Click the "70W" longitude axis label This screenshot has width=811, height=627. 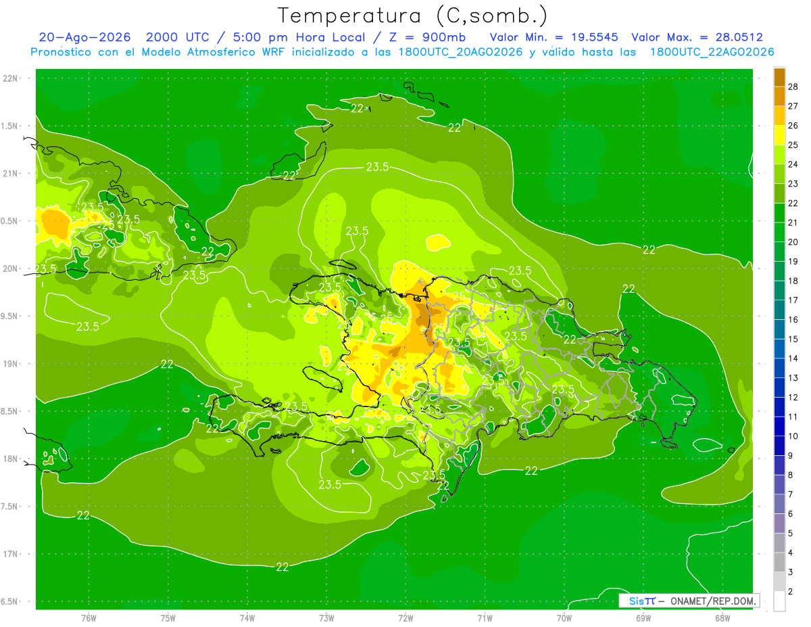(x=564, y=618)
